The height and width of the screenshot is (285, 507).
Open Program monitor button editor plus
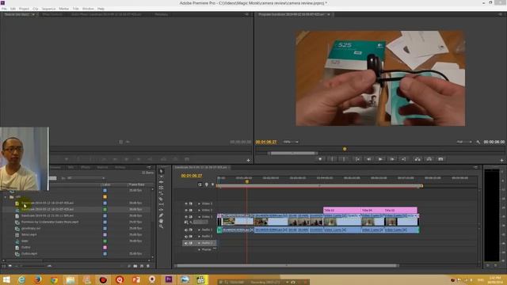coord(501,160)
